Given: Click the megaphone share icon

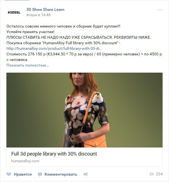Looking at the screenshot, I should (x=85, y=174).
